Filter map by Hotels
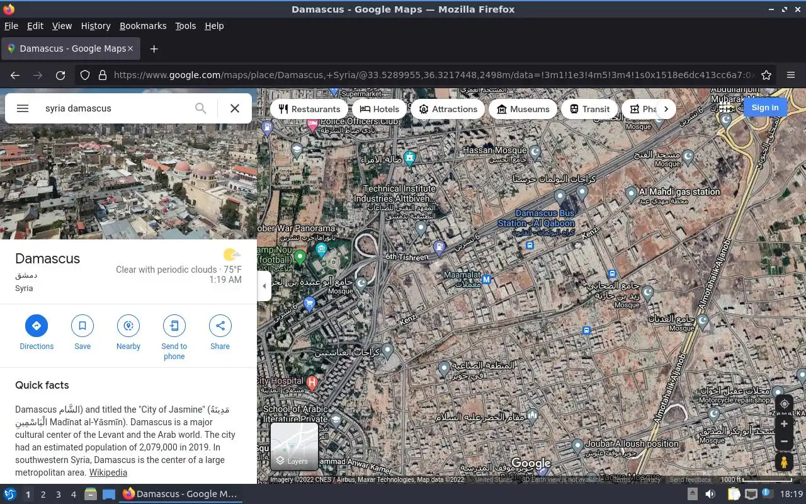Viewport: 806px width, 504px height. tap(380, 109)
